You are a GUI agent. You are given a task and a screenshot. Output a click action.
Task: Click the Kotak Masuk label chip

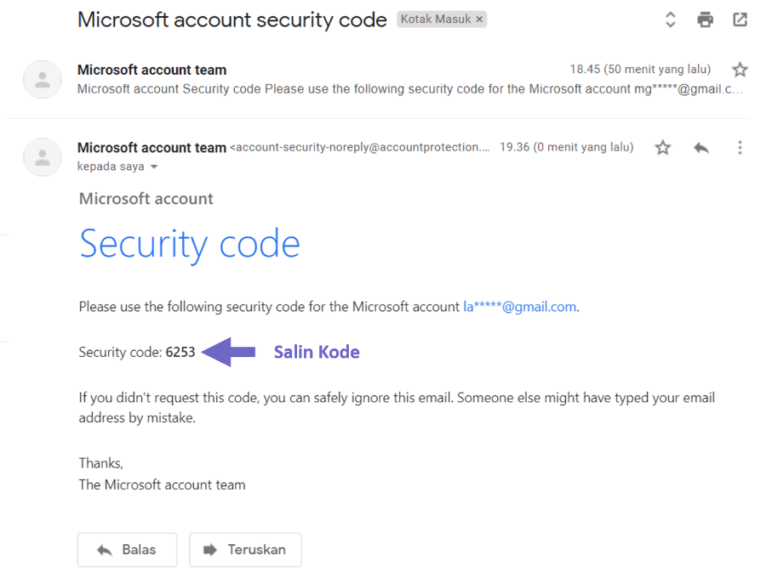(436, 19)
